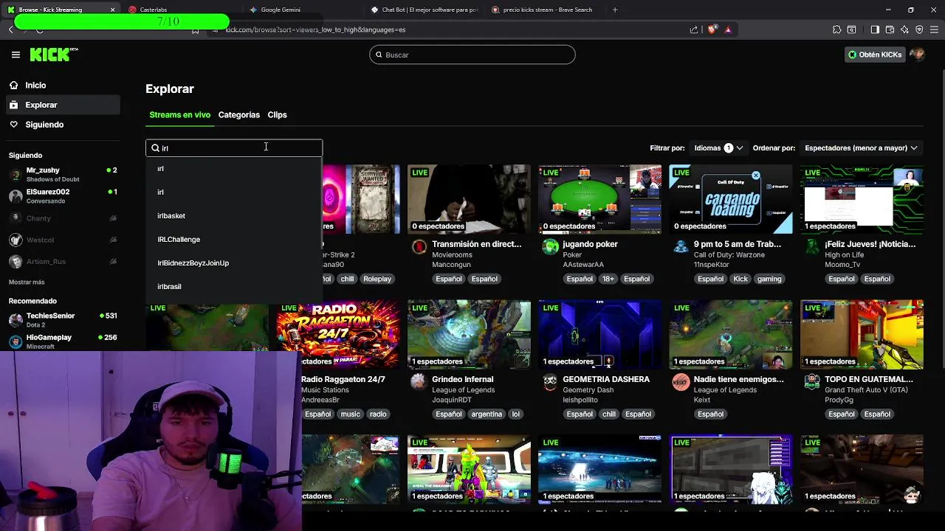Expand following list with Mostrar más
This screenshot has width=945, height=531.
27,282
